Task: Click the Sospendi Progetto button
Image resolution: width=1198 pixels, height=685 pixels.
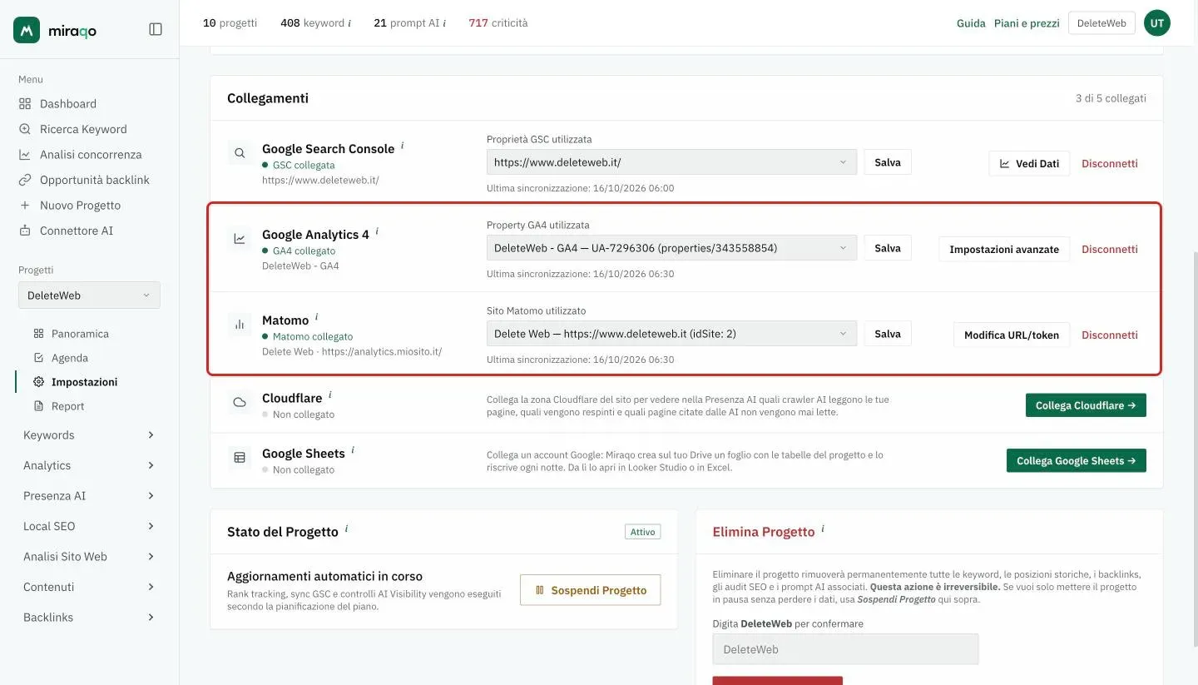Action: [x=590, y=590]
